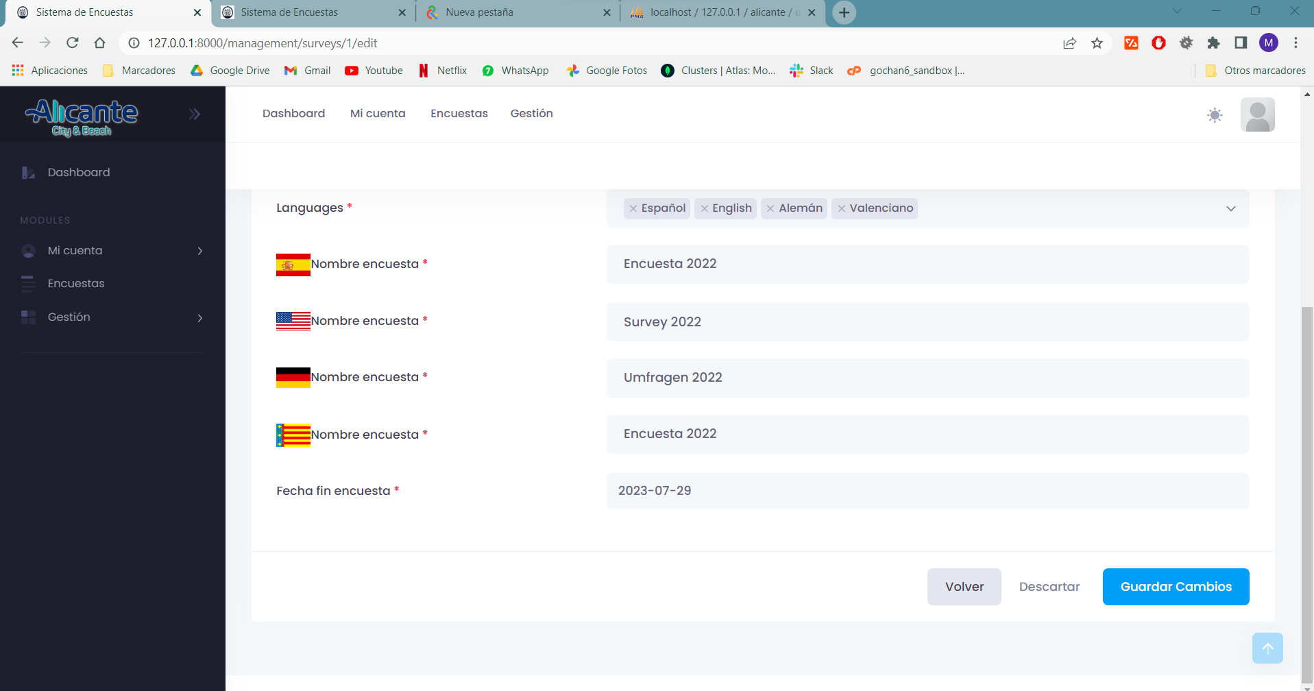The width and height of the screenshot is (1314, 691).
Task: Remove the Español language tag
Action: click(633, 208)
